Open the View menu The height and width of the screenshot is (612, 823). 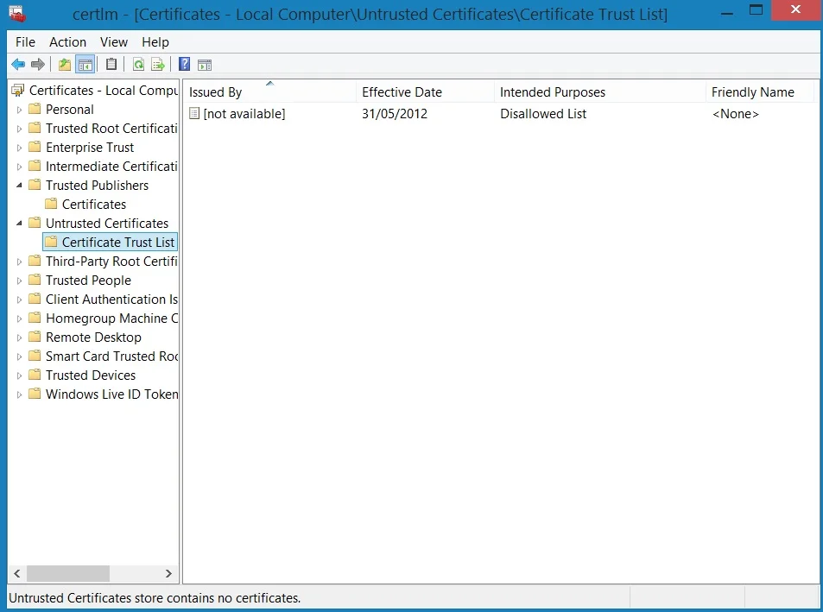114,42
